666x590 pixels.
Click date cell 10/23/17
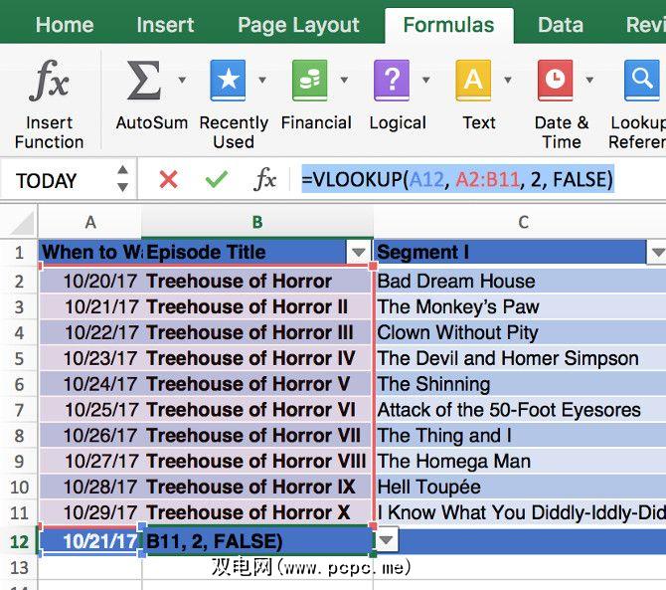pyautogui.click(x=90, y=358)
